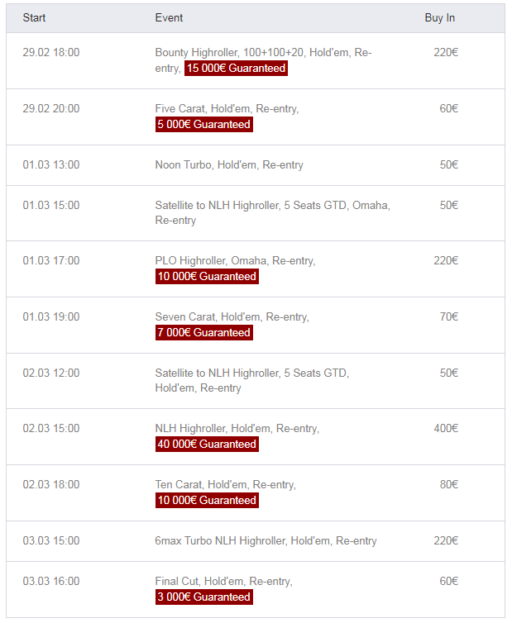
Task: Open the Final Cut event
Action: tap(223, 582)
